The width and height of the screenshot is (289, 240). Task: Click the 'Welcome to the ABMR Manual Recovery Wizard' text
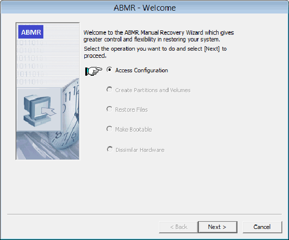coord(158,36)
